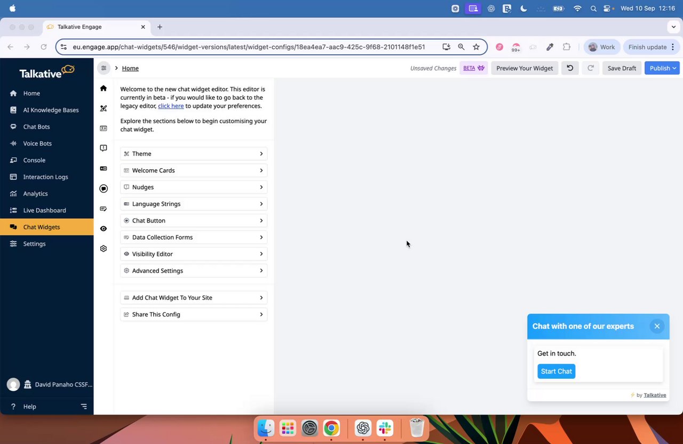683x444 pixels.
Task: Open the chat button icon in rail
Action: [104, 188]
